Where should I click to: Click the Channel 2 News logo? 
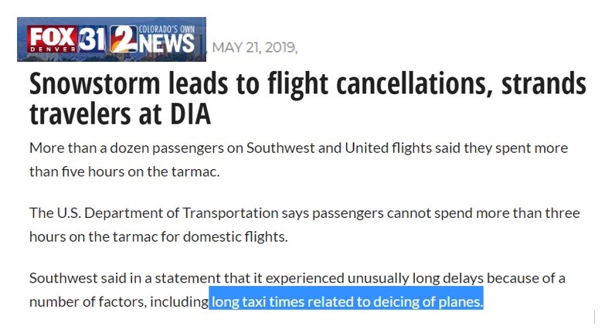click(x=152, y=39)
